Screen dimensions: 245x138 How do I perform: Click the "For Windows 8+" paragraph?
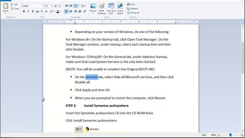[x=118, y=44]
